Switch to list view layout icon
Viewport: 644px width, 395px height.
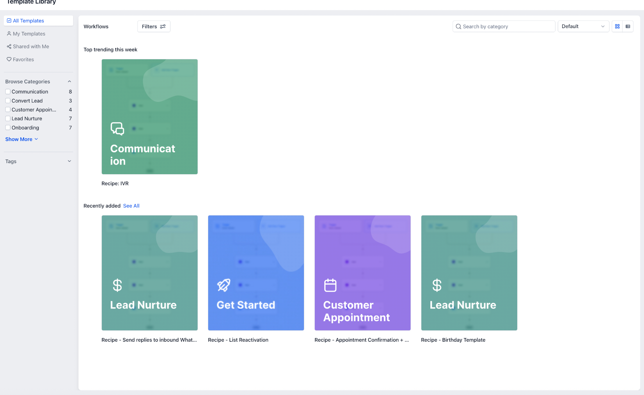pos(628,26)
